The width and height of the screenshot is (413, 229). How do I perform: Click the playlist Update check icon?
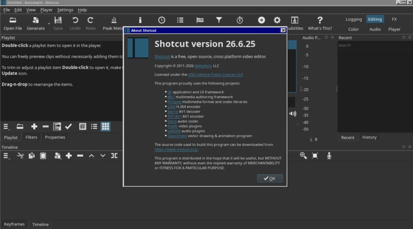[x=69, y=127]
